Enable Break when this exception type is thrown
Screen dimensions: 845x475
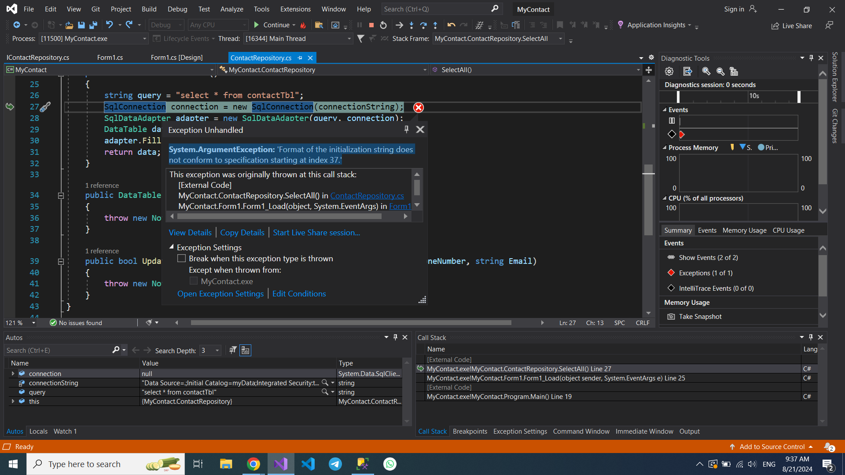coord(181,259)
